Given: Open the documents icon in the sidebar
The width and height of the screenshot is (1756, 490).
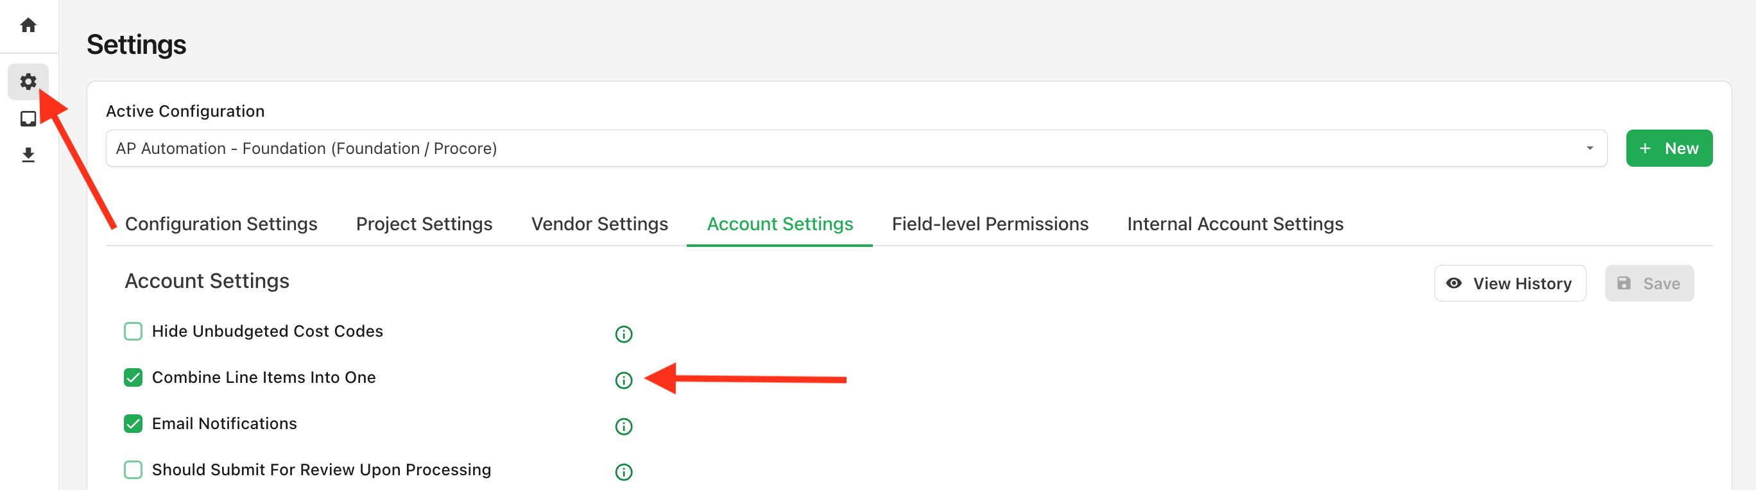Looking at the screenshot, I should click(28, 118).
